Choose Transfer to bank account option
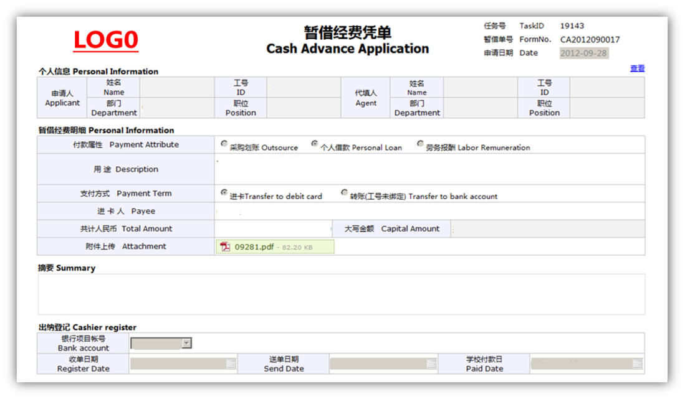The height and width of the screenshot is (399, 685). (x=345, y=193)
